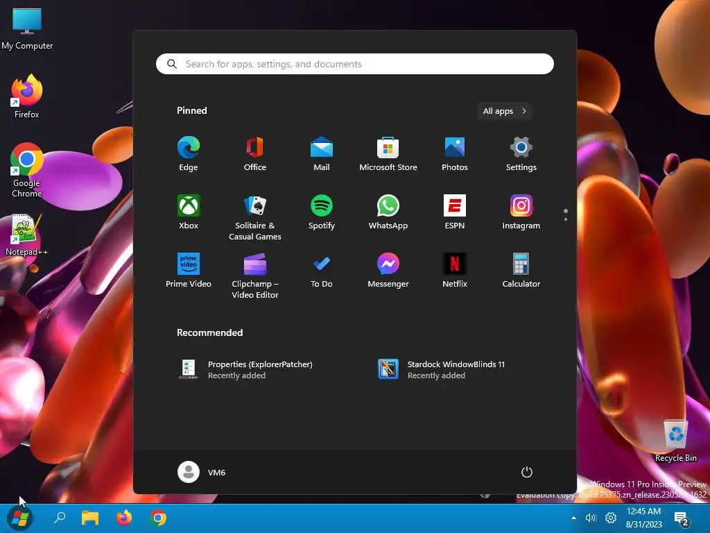Select the Notepad++ desktop shortcut
This screenshot has width=710, height=533.
[x=27, y=235]
